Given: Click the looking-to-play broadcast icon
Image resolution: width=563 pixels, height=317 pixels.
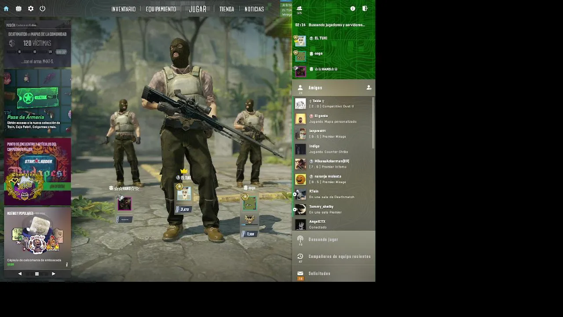Looking at the screenshot, I should (300, 239).
